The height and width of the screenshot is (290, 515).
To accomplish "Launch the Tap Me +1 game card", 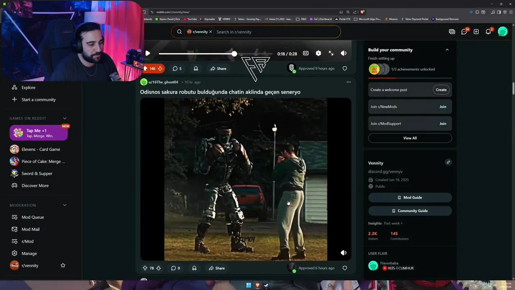I will [39, 133].
